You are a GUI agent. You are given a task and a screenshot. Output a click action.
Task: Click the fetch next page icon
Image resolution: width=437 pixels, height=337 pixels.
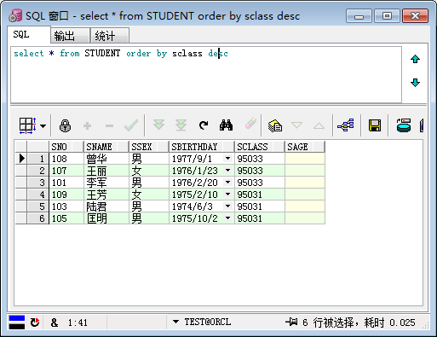coord(158,125)
